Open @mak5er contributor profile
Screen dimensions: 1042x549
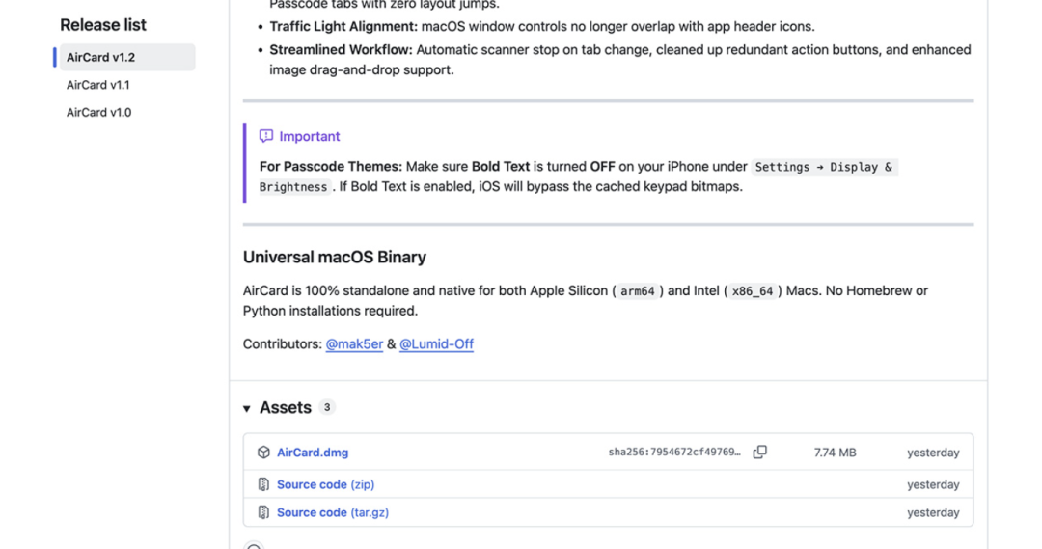pos(354,344)
